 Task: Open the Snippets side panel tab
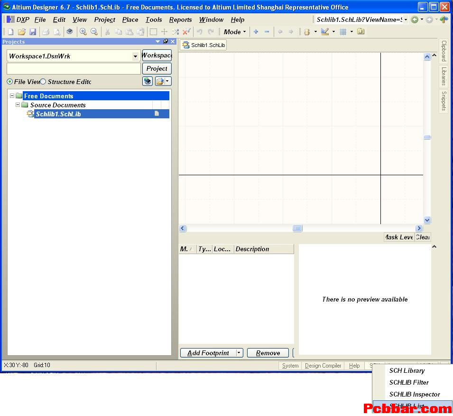coord(444,101)
